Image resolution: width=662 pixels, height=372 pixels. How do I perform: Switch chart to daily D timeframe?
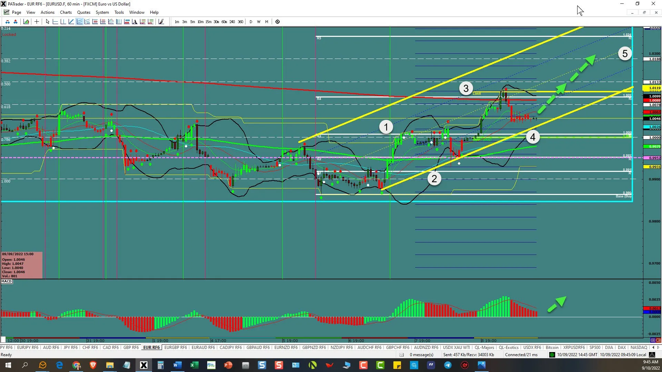(251, 22)
